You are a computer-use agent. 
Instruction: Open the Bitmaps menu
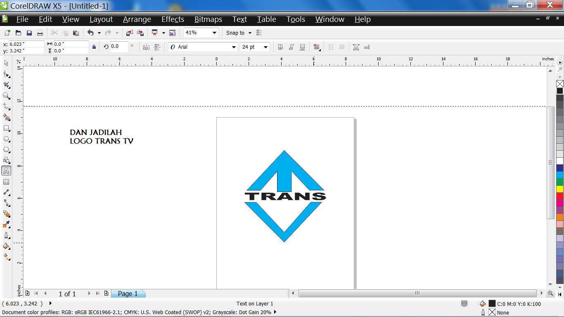(209, 19)
